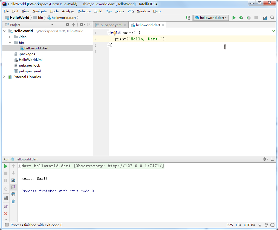The width and height of the screenshot is (278, 230).
Task: Open the Observatory timer icon
Action: pyautogui.click(x=6, y=189)
